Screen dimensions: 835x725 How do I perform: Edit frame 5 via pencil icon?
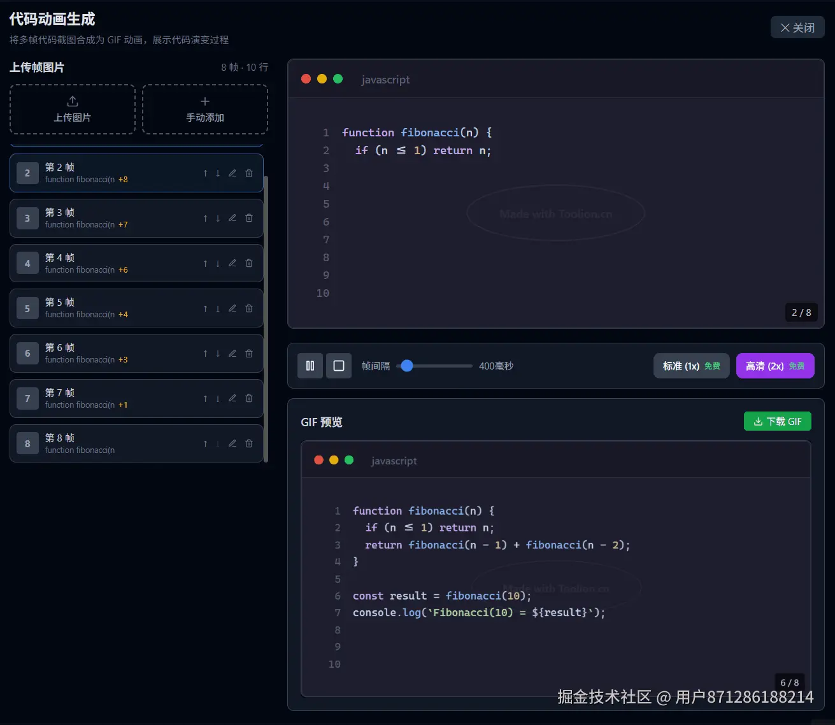click(x=232, y=309)
